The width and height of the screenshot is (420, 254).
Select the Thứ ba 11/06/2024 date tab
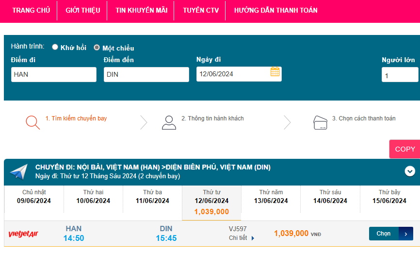[152, 197]
